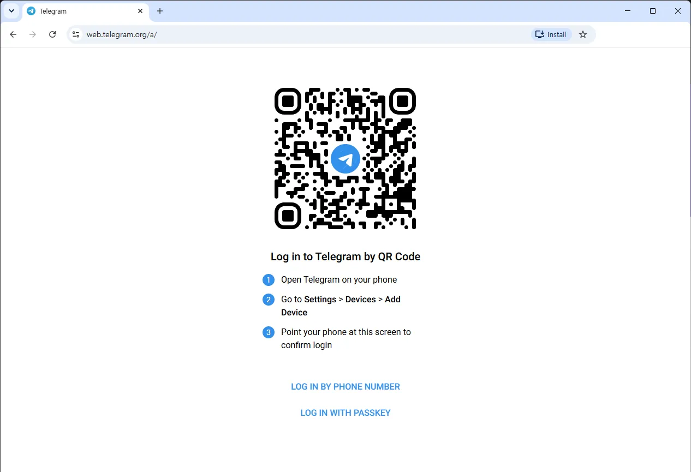Click 'Open Telegram on your phone' text

tap(339, 279)
